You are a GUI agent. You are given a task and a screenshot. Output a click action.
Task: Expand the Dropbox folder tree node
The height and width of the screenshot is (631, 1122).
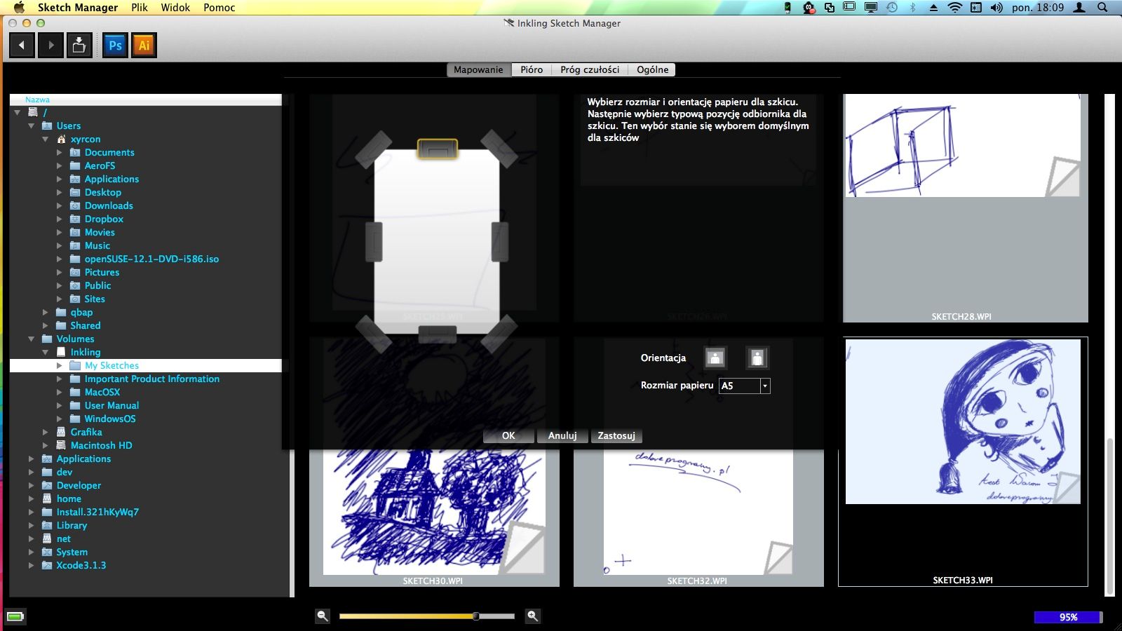tap(60, 219)
